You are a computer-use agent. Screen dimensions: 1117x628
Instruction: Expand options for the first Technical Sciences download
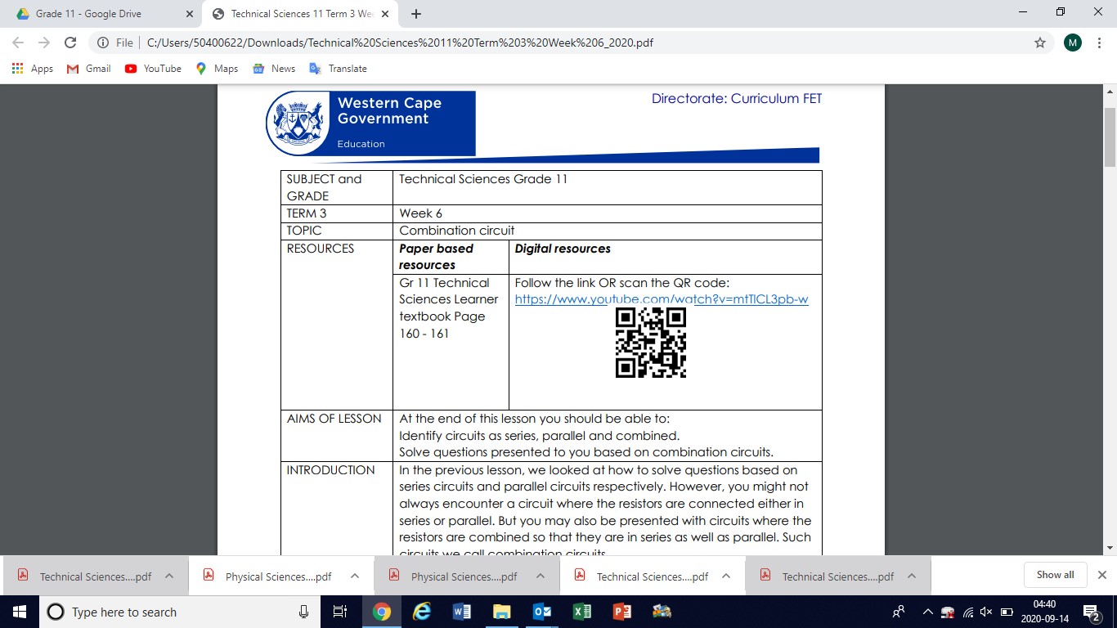pos(169,576)
